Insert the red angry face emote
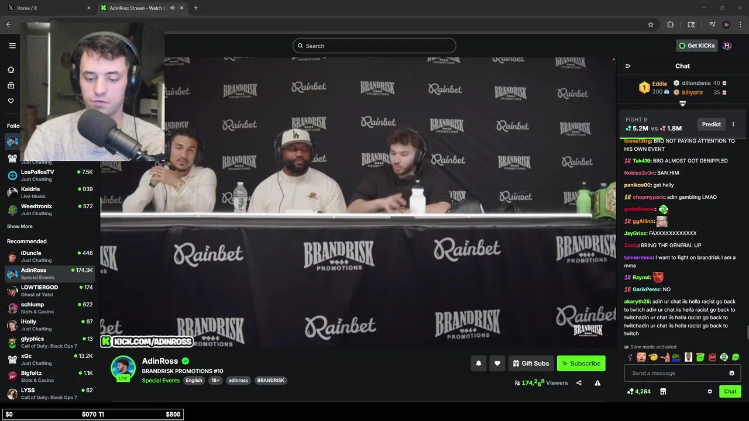The width and height of the screenshot is (749, 421). tap(712, 357)
